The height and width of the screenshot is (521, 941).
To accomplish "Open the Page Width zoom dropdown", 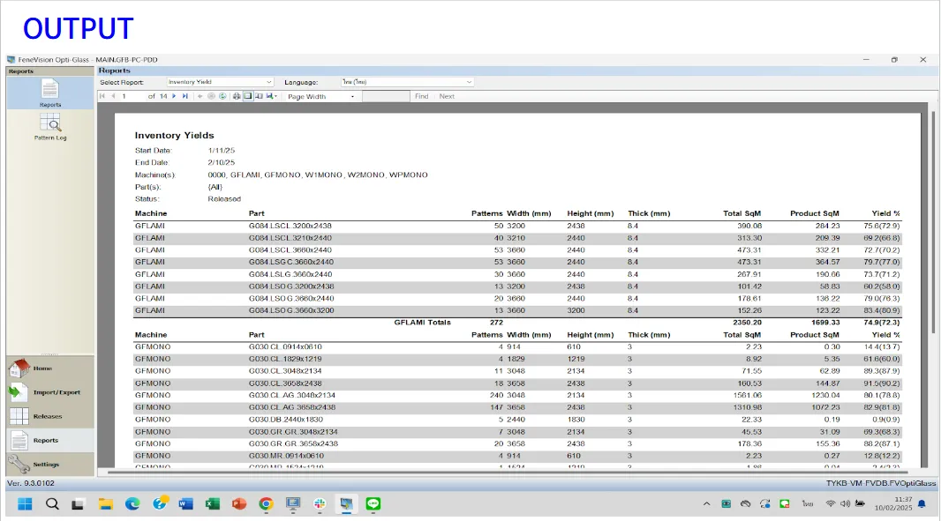I will tap(320, 96).
